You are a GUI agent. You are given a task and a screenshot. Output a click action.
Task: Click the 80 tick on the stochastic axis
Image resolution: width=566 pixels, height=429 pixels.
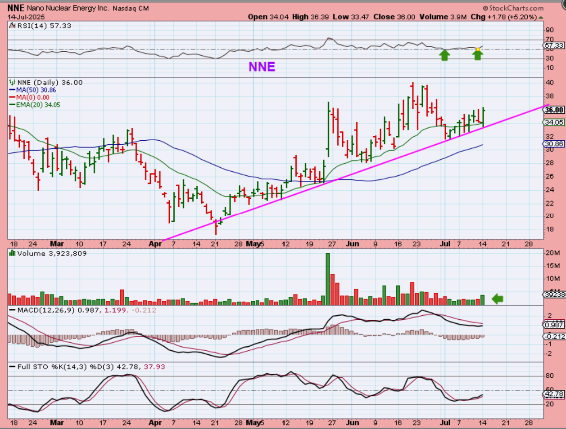(x=549, y=376)
